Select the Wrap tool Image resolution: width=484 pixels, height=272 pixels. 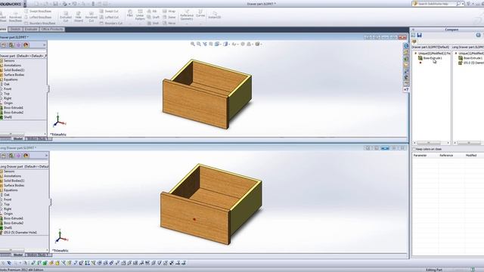point(169,11)
